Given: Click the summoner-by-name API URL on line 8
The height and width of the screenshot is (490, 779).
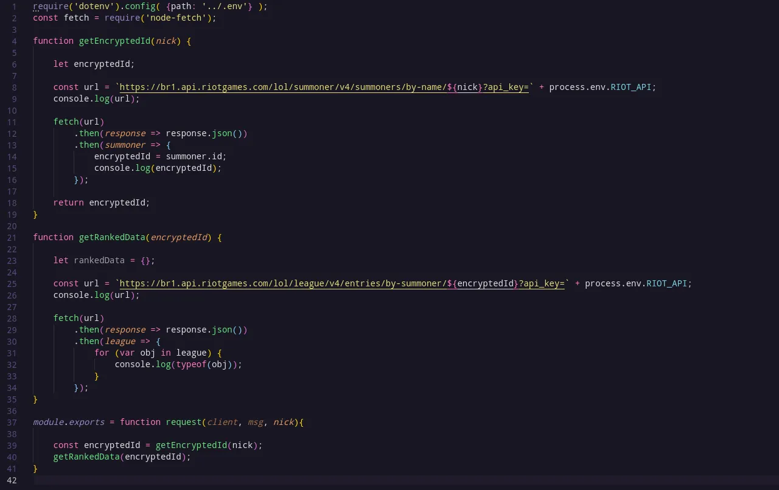Looking at the screenshot, I should pos(323,86).
